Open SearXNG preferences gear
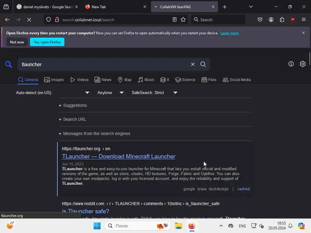This screenshot has width=311, height=233. click(x=303, y=64)
